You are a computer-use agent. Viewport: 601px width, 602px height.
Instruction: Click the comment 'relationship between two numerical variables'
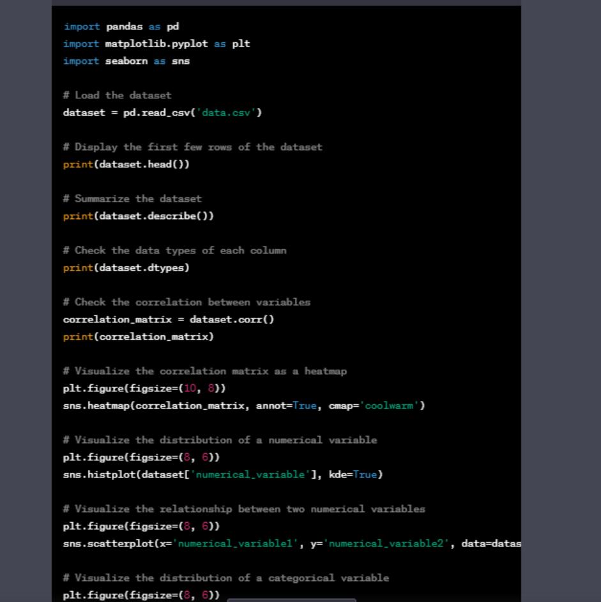pos(244,509)
